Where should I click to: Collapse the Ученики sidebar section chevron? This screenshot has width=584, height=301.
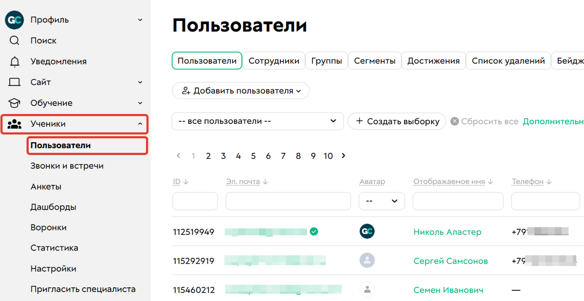tap(140, 124)
